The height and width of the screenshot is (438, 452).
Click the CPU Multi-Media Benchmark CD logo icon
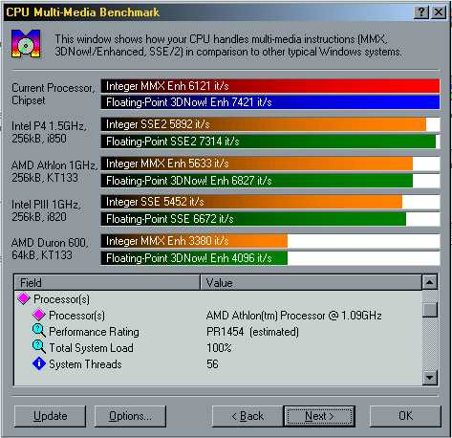26,44
